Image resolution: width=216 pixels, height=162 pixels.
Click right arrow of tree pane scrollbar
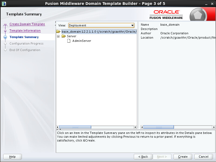point(135,127)
